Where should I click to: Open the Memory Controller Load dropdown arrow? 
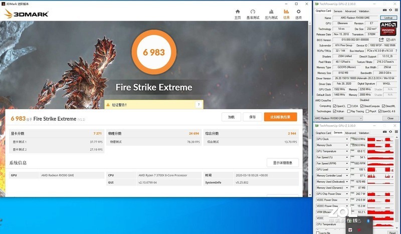click(x=347, y=176)
